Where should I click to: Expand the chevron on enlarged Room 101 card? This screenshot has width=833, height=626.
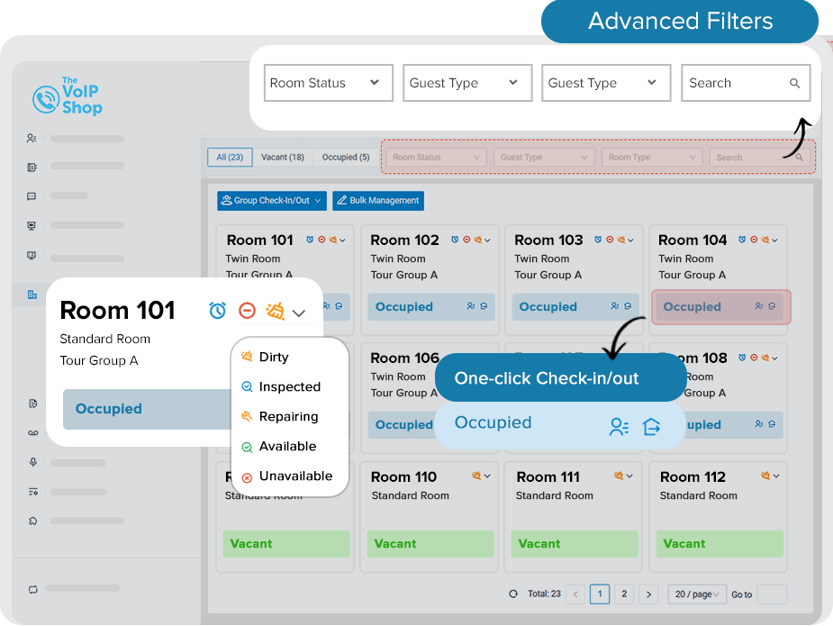299,313
